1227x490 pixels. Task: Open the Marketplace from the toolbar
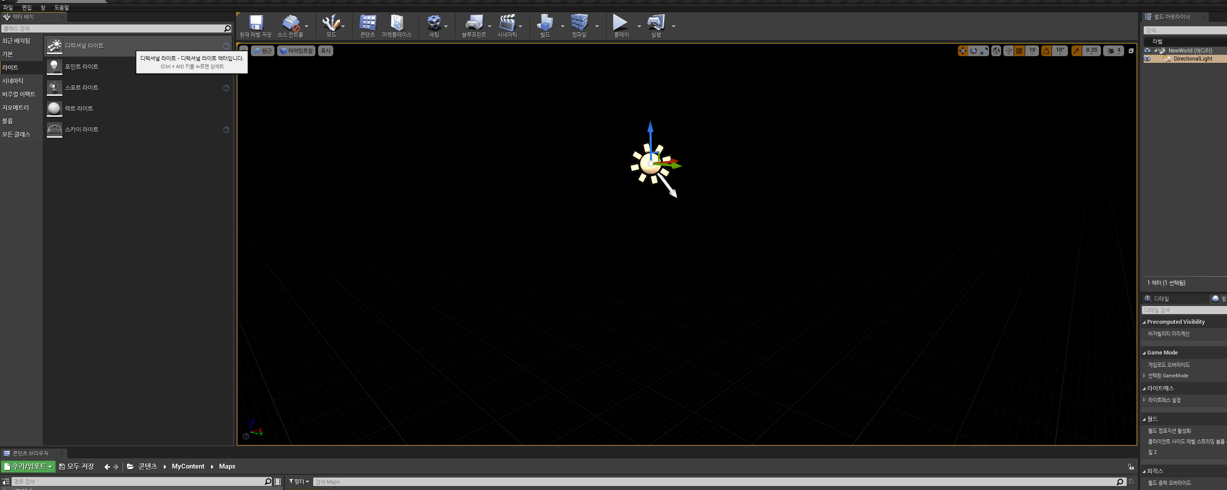click(396, 26)
